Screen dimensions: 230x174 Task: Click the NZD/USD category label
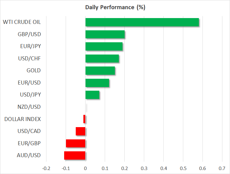(x=29, y=107)
